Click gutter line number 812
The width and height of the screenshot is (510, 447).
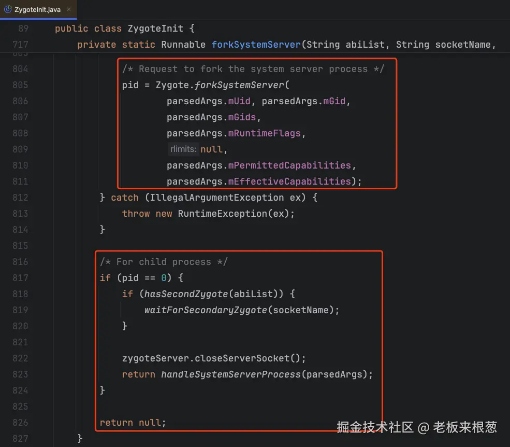(20, 198)
